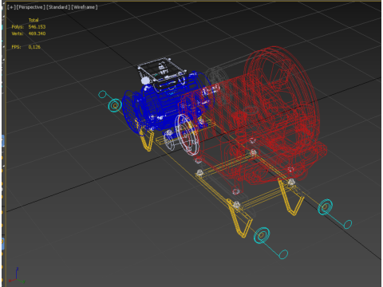Image resolution: width=383 pixels, height=287 pixels.
Task: Click the 'Polys:' statistics label
Action: (x=18, y=27)
